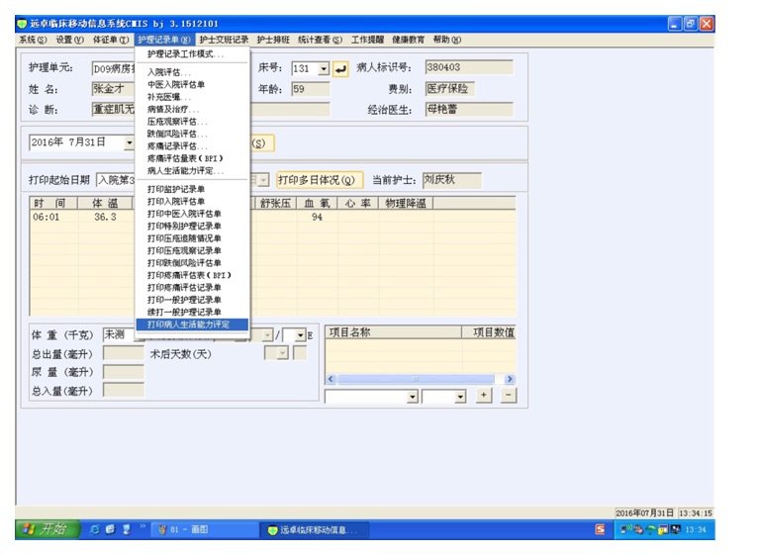Open the 开始 Start button
This screenshot has height=555, width=760.
[47, 529]
